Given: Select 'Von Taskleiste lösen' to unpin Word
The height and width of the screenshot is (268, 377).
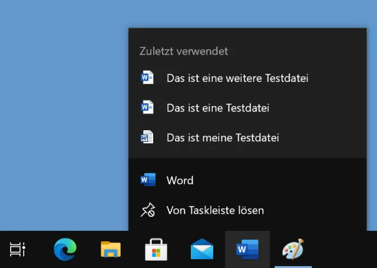Looking at the screenshot, I should [x=247, y=210].
